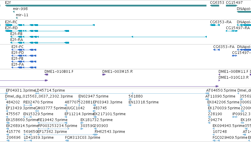Click EN02947.5prime EST label

tap(93, 96)
